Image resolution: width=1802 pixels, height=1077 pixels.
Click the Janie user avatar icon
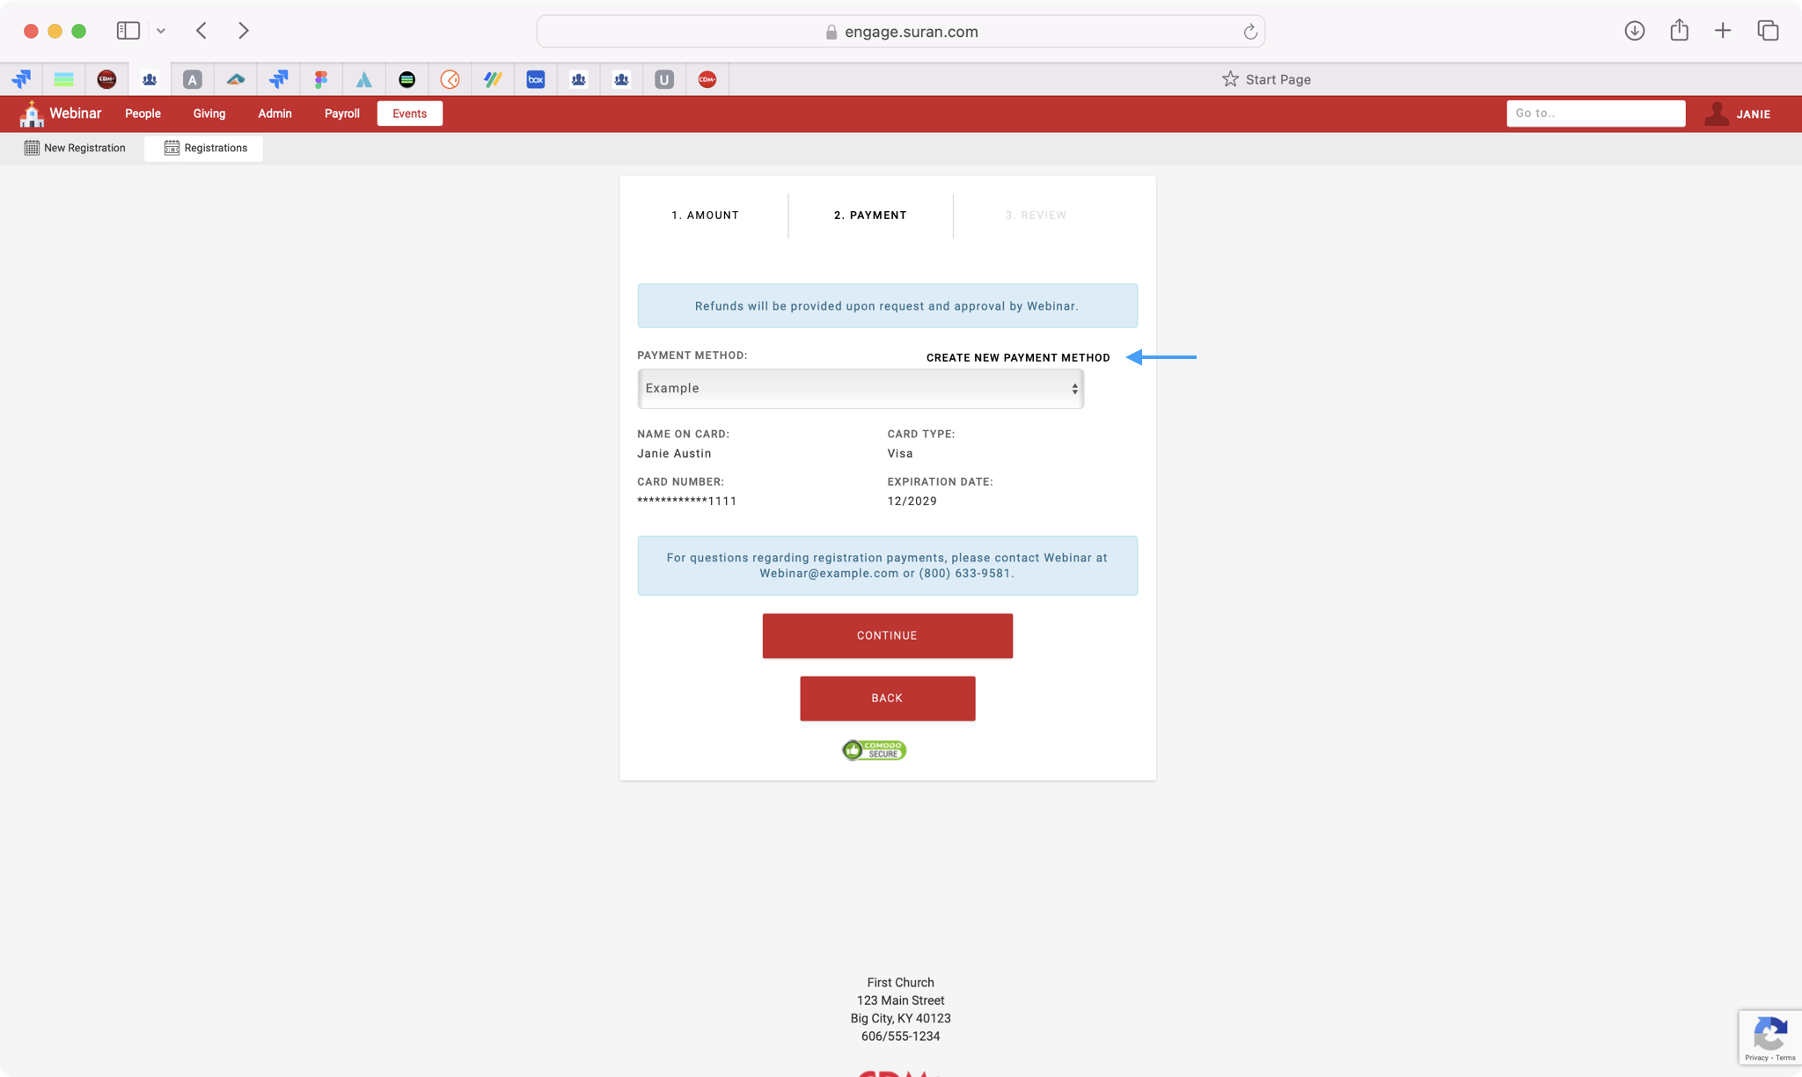coord(1716,114)
